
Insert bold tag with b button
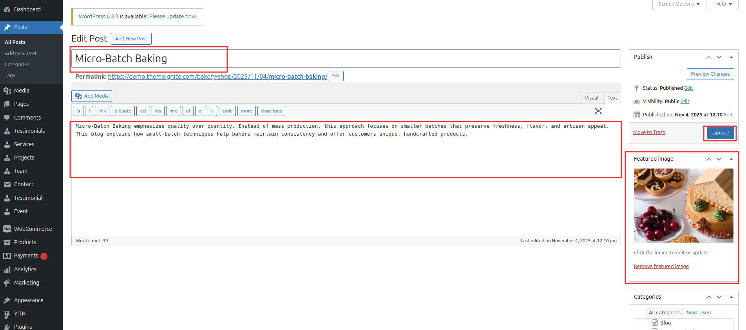[78, 111]
